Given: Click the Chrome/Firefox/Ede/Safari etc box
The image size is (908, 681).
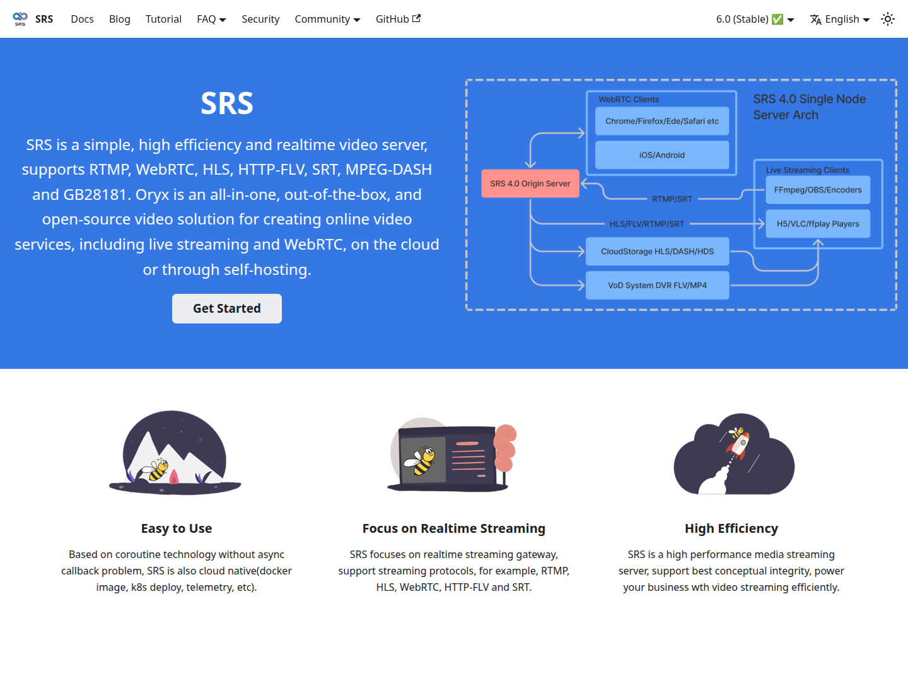Looking at the screenshot, I should tap(662, 121).
